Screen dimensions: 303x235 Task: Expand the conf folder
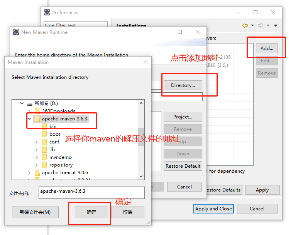coord(37,142)
